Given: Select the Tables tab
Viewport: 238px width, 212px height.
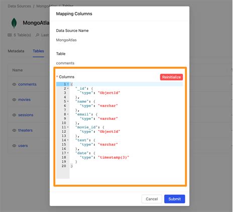Looking at the screenshot, I should tap(38, 51).
